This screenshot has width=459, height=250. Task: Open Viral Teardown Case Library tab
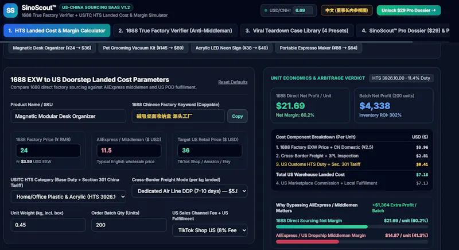297,30
